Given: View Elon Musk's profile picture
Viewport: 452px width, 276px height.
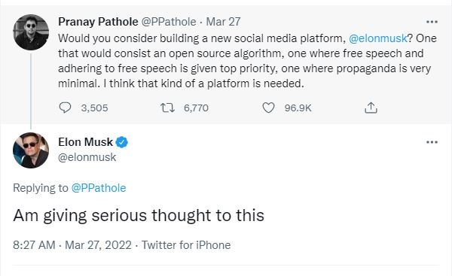Looking at the screenshot, I should [31, 150].
